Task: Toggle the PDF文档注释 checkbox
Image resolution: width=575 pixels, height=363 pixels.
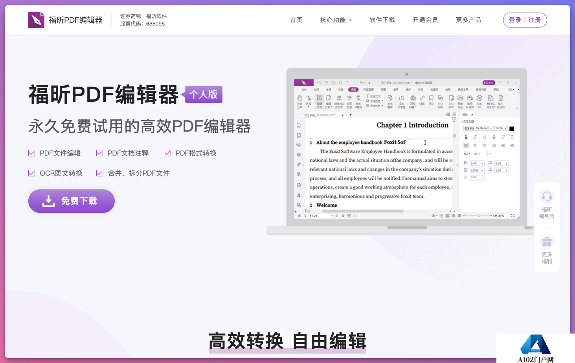Action: tap(100, 153)
